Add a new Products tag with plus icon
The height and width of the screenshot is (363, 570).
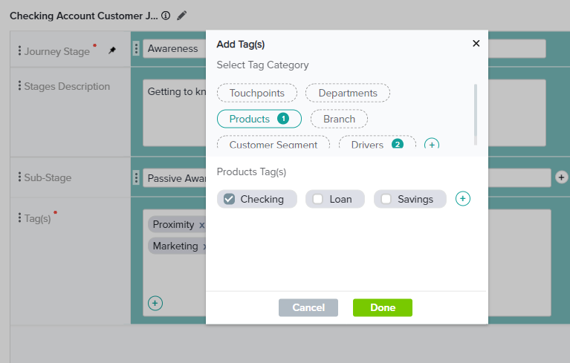tap(462, 199)
